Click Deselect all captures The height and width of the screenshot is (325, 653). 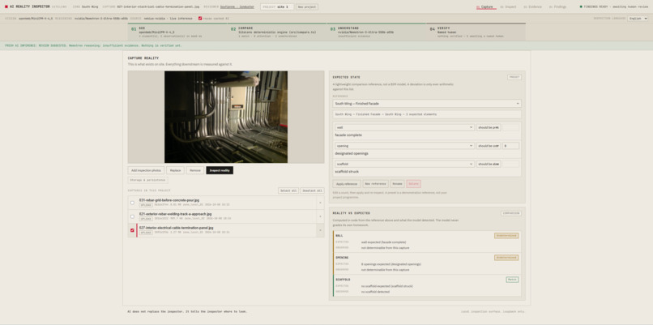pos(313,190)
